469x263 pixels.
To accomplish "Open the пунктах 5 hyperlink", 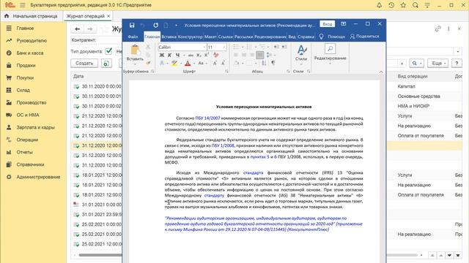I will click(x=259, y=156).
